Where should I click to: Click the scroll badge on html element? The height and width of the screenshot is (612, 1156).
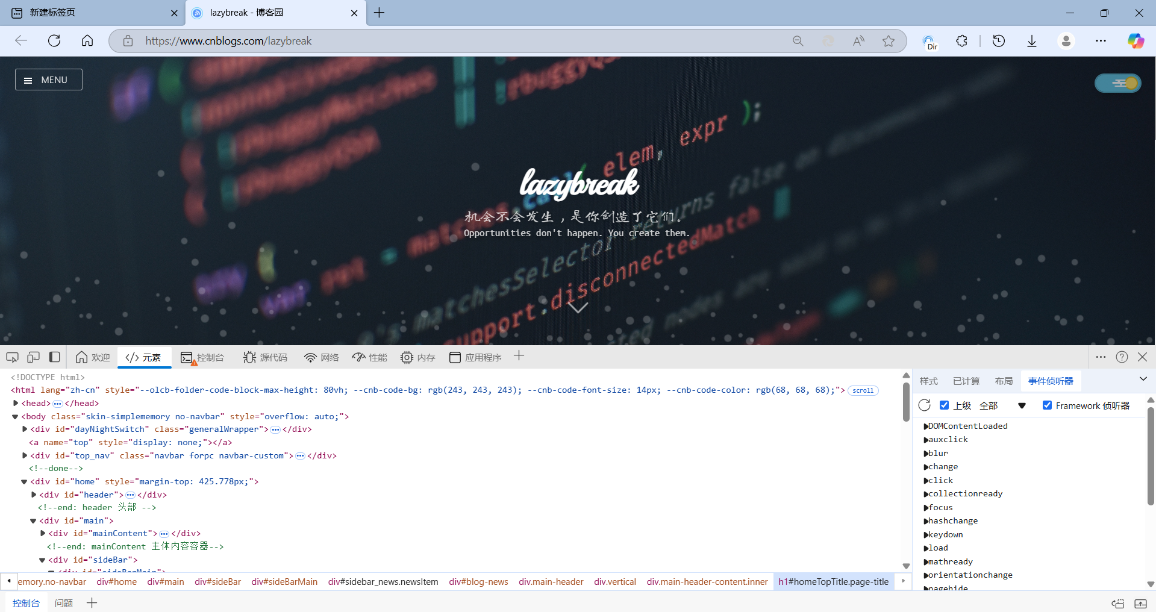click(x=863, y=390)
